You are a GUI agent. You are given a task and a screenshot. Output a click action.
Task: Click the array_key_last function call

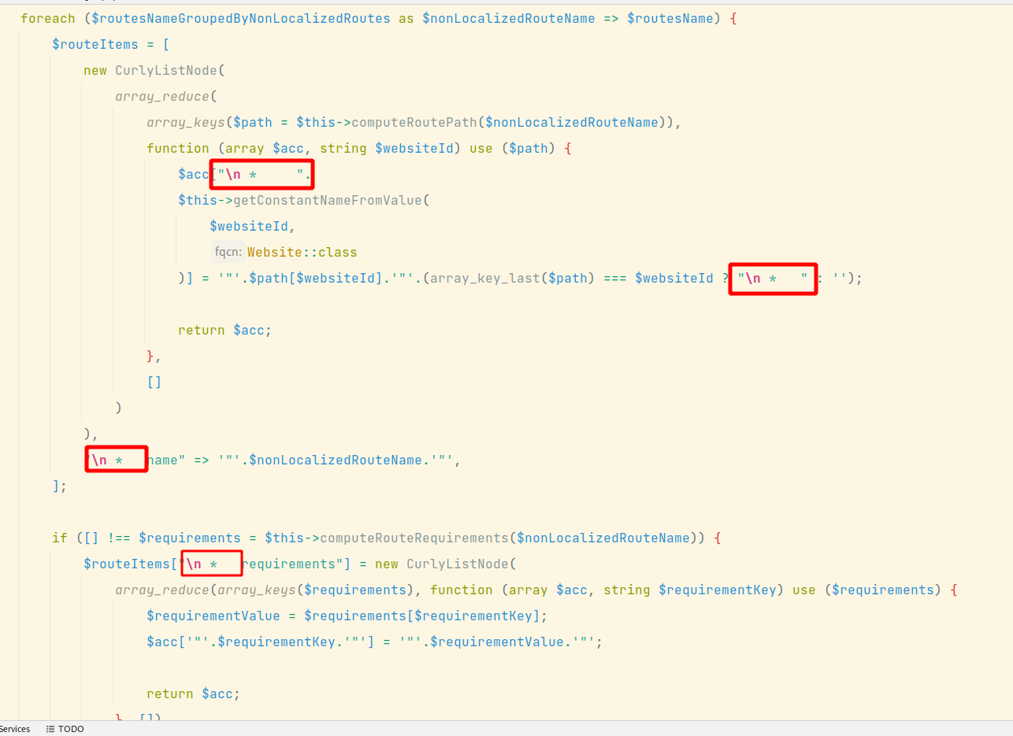click(x=485, y=278)
